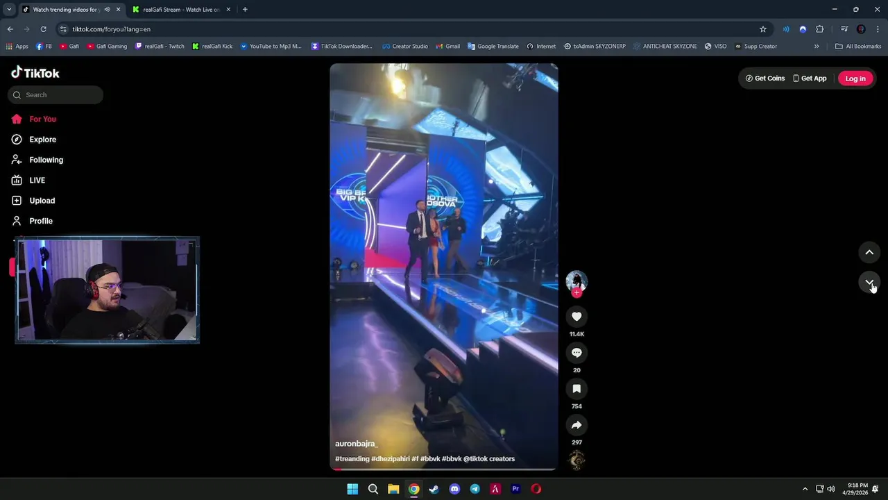Open the #treanding hashtag

pyautogui.click(x=352, y=459)
